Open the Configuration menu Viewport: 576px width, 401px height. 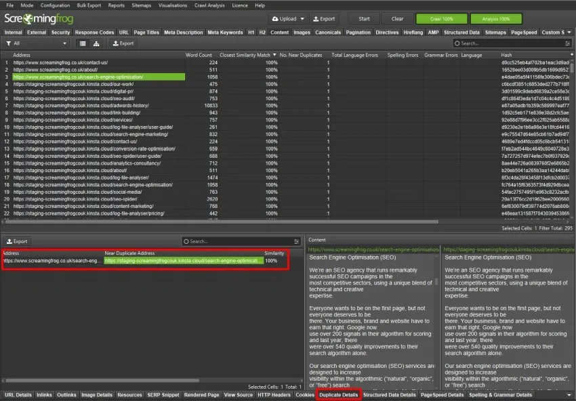coord(54,5)
